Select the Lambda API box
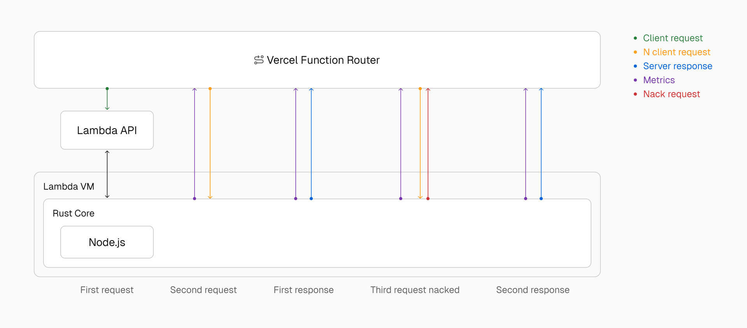 [x=107, y=130]
